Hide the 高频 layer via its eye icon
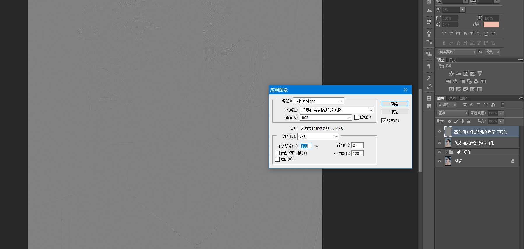This screenshot has height=249, width=524. [439, 132]
